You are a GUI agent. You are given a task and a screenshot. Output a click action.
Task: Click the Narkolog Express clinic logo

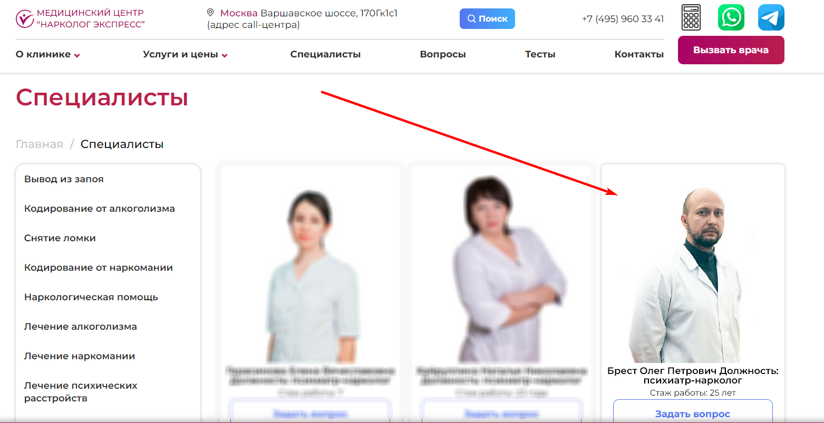tap(80, 18)
